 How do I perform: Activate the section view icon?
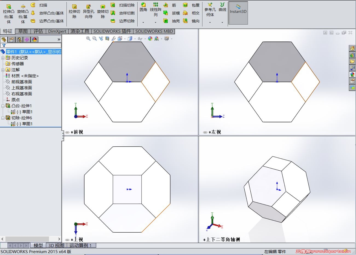pyautogui.click(x=107, y=38)
